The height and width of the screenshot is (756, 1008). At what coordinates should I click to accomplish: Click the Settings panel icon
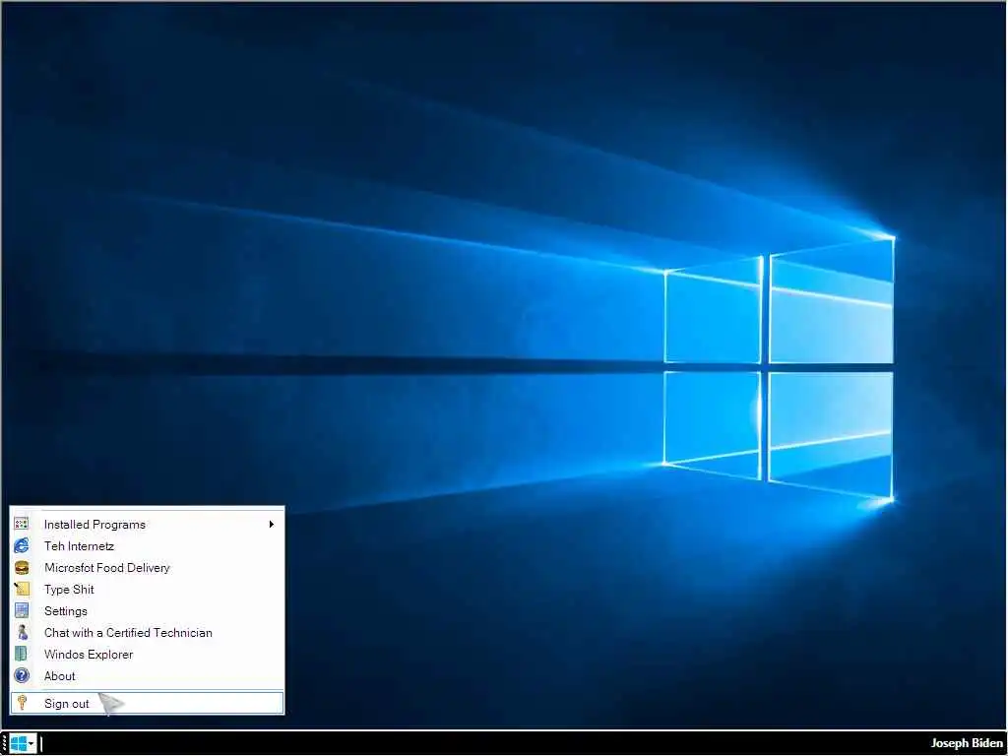click(22, 610)
